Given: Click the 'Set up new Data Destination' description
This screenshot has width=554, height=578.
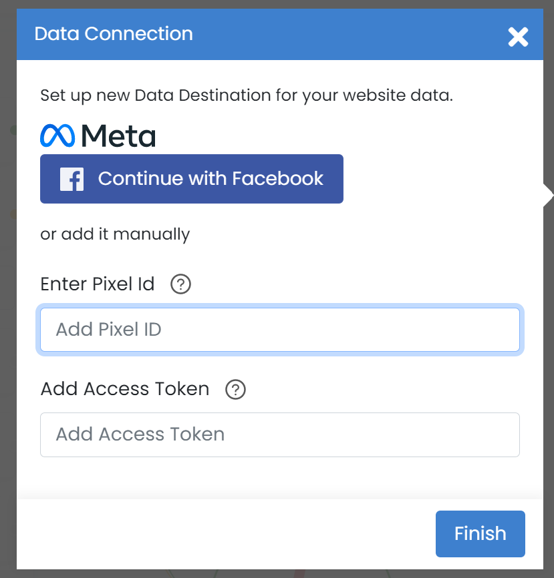Looking at the screenshot, I should (247, 95).
